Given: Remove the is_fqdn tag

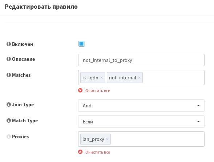Looking at the screenshot, I should 101,78.
